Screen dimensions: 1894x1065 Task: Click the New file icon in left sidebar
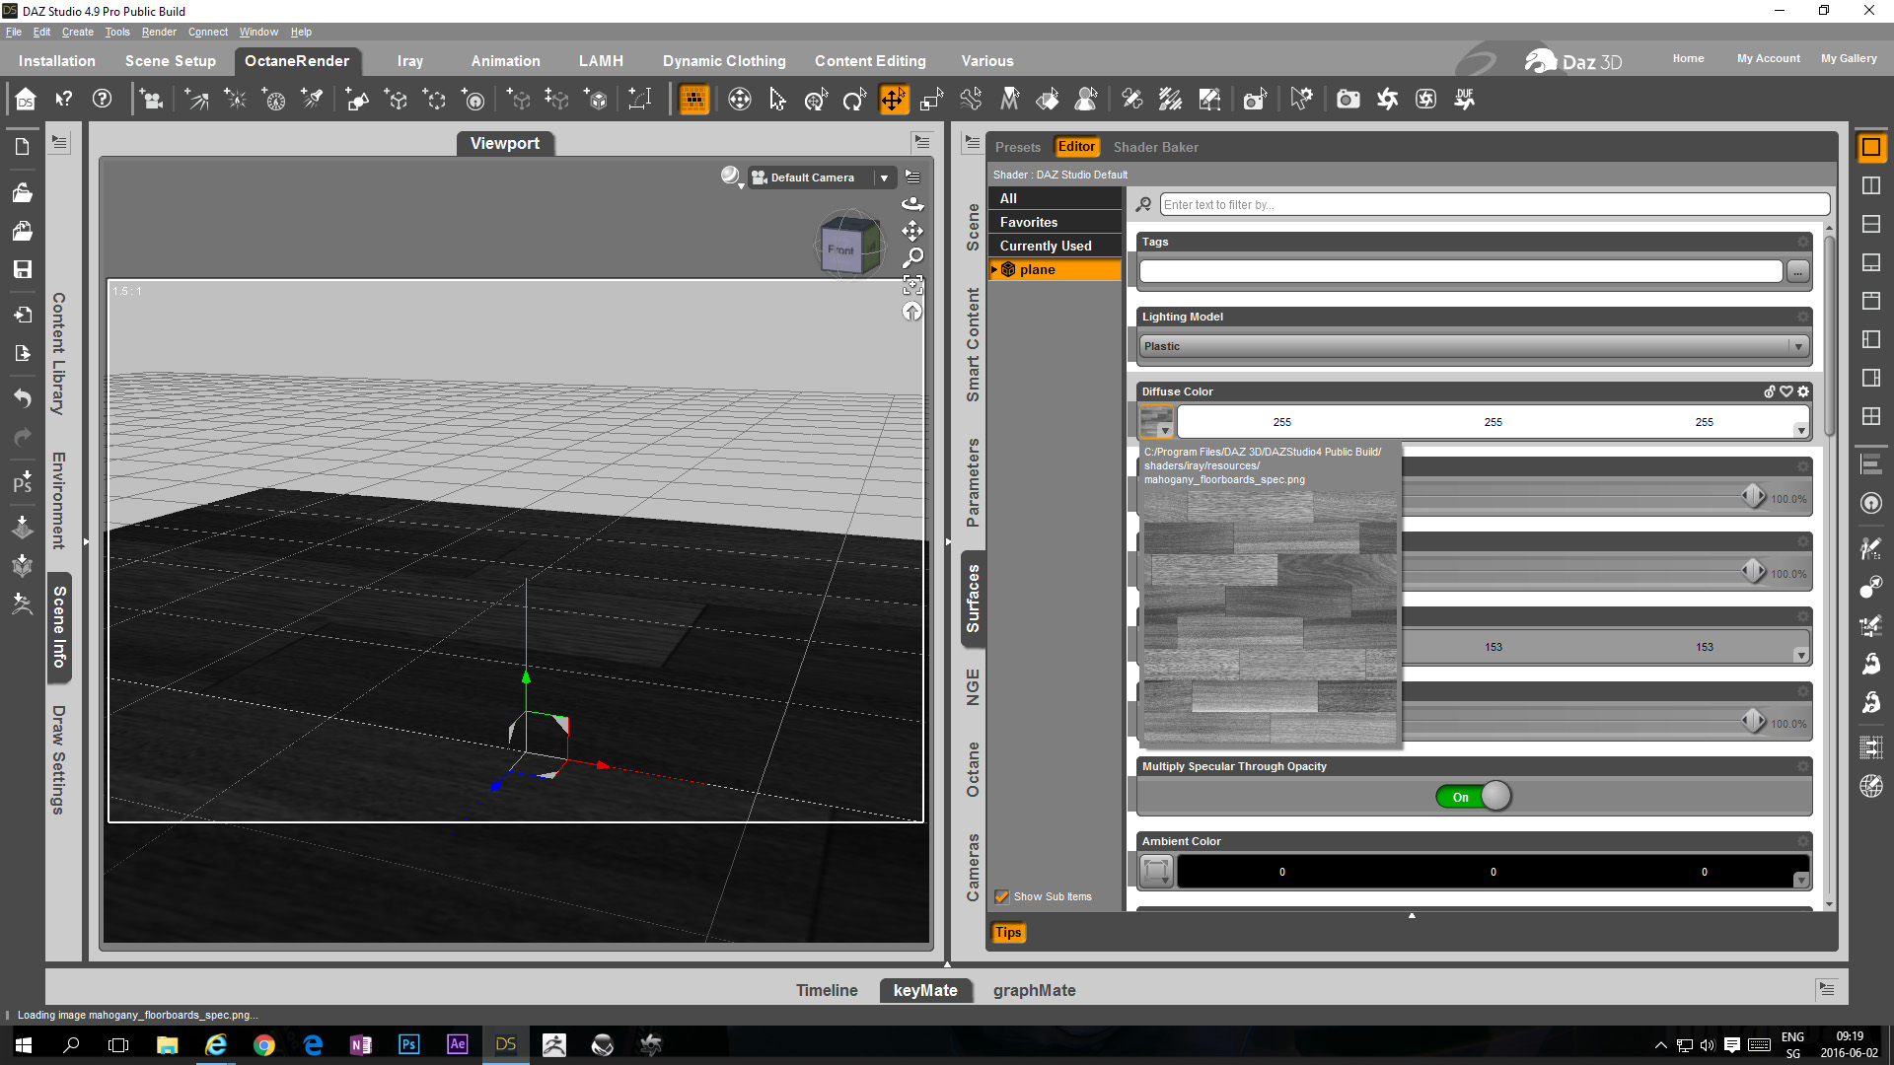[22, 147]
